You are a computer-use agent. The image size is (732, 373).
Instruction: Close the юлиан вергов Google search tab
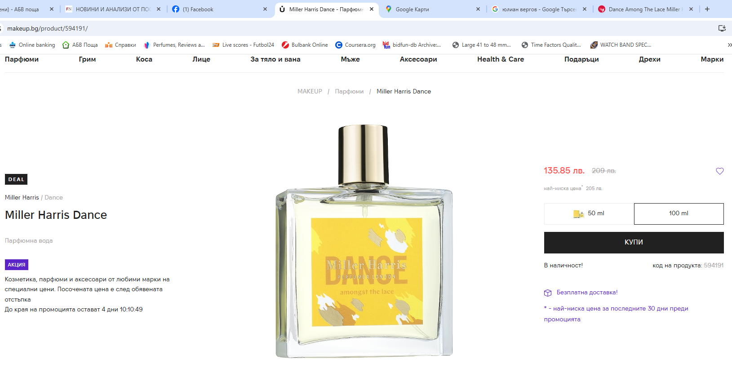pyautogui.click(x=584, y=9)
